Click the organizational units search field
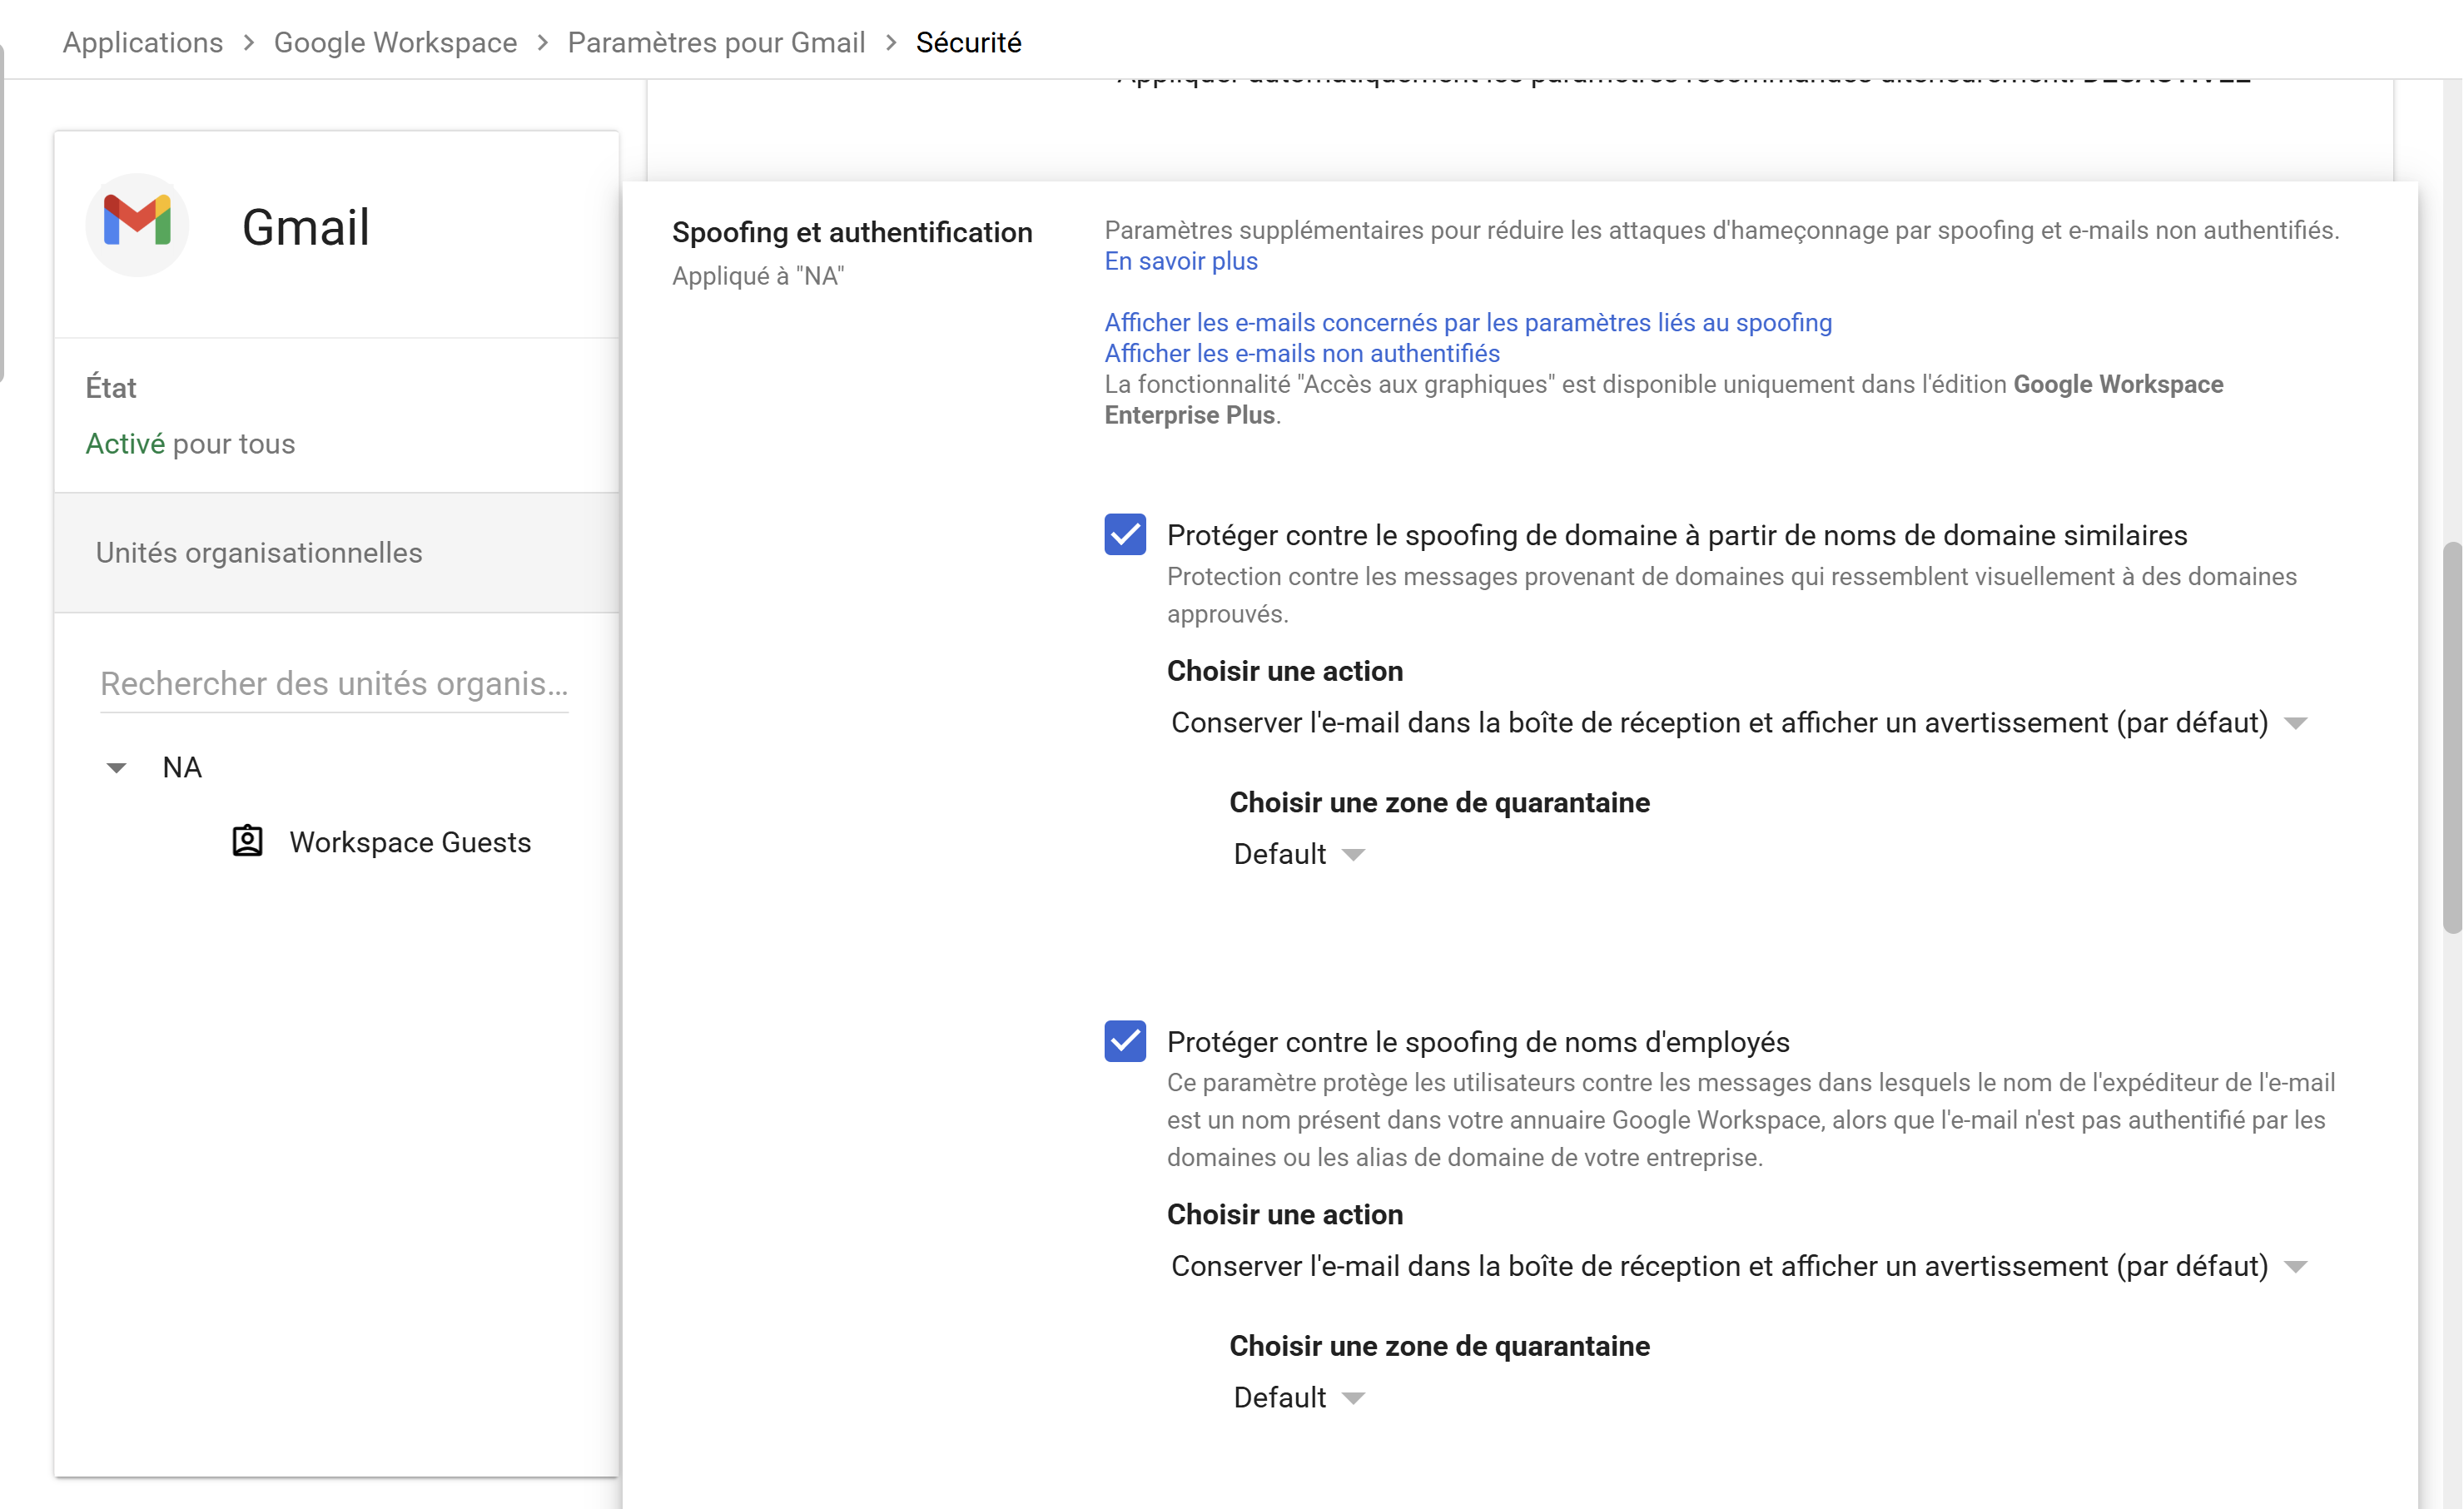The image size is (2464, 1509). click(334, 684)
